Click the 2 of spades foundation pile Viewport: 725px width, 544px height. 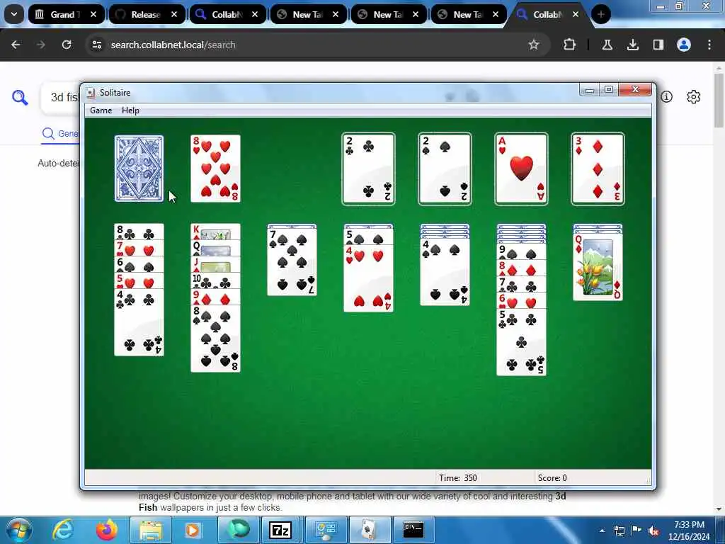click(x=445, y=169)
